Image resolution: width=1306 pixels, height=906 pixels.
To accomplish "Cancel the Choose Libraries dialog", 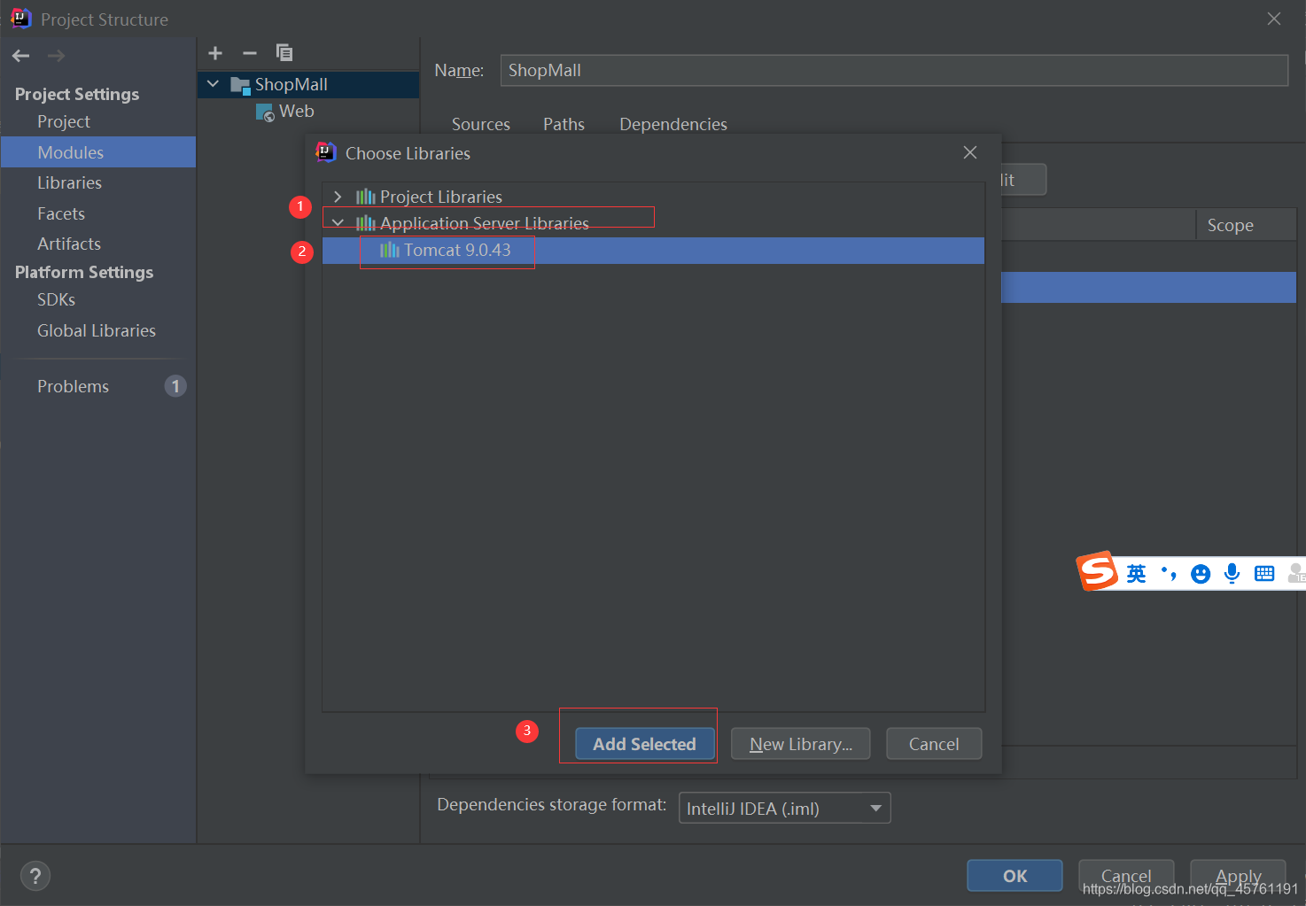I will pyautogui.click(x=934, y=744).
